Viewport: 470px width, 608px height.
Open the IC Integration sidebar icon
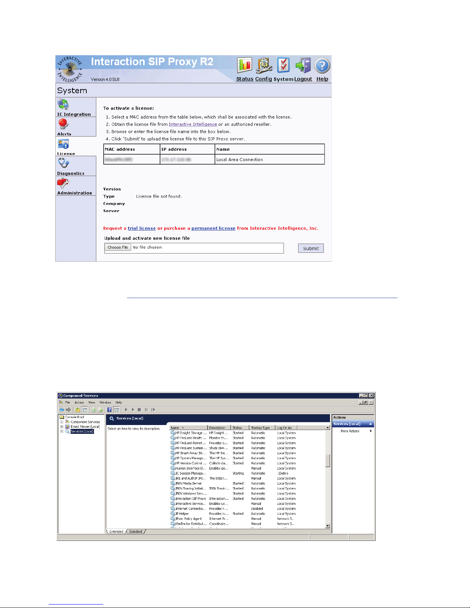(63, 104)
